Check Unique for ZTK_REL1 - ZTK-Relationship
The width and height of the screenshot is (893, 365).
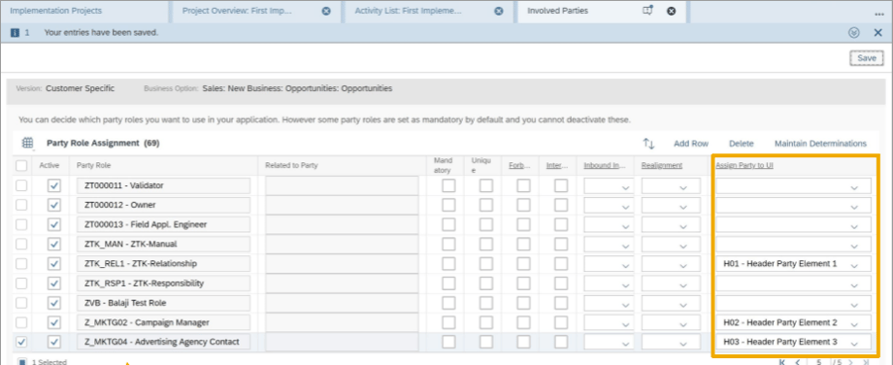point(485,264)
